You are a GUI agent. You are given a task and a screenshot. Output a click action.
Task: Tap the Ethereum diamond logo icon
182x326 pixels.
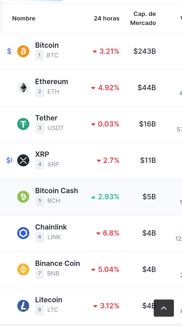click(x=23, y=88)
